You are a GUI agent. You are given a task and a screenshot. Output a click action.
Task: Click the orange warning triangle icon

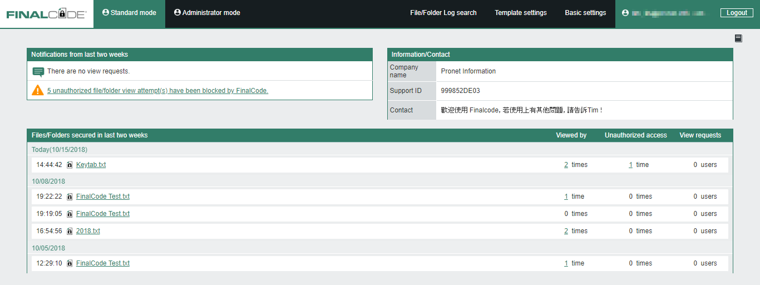(38, 90)
